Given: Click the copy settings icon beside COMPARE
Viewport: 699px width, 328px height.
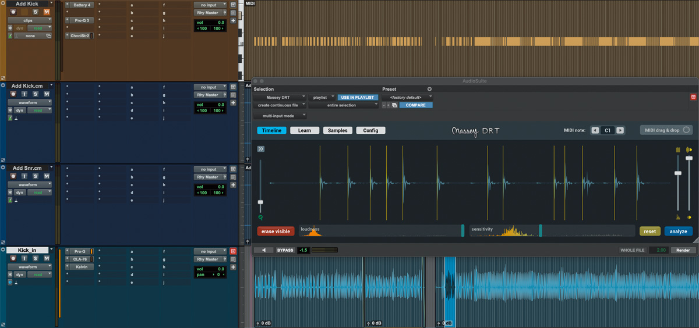Looking at the screenshot, I should 394,105.
